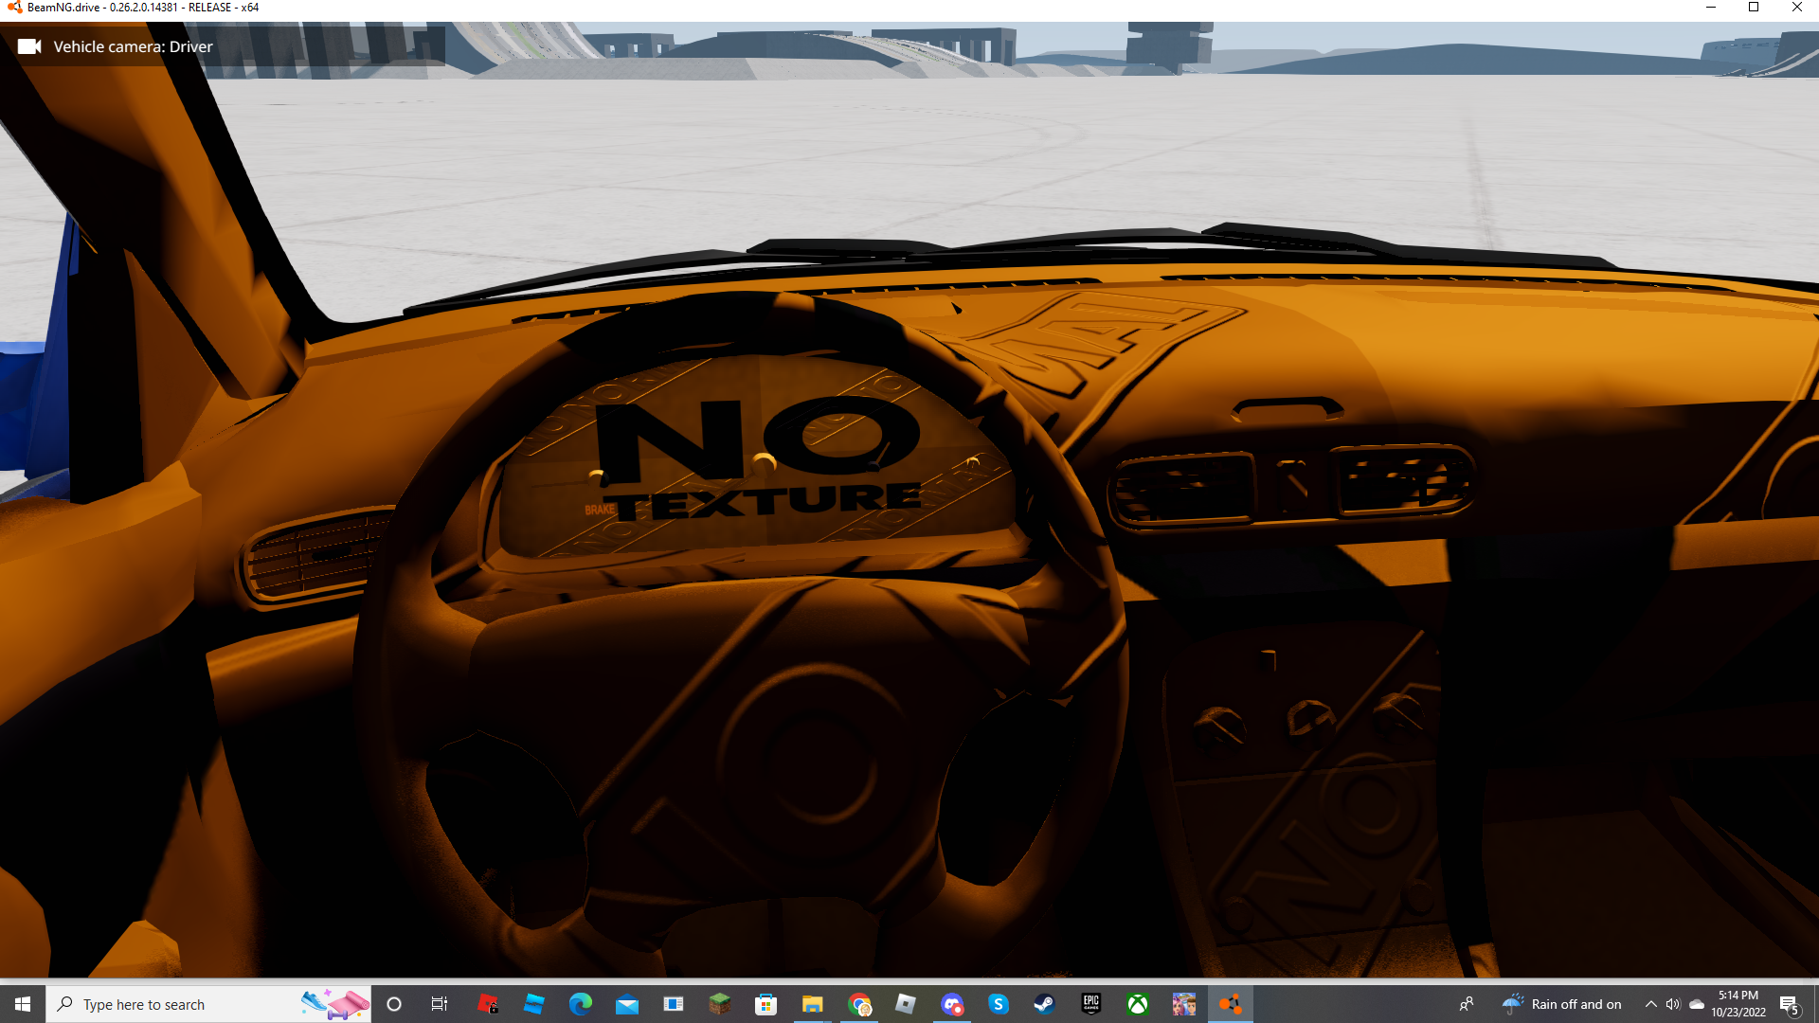Viewport: 1819px width, 1023px height.
Task: Launch the blue Roblox Studio taskbar icon
Action: coord(534,1004)
